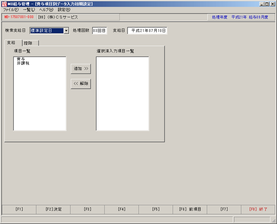Screen dimensions: 277x224
Task: Click the [F6] 前項目 button
Action: pyautogui.click(x=190, y=209)
